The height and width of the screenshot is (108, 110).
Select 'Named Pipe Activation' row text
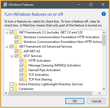(44, 70)
